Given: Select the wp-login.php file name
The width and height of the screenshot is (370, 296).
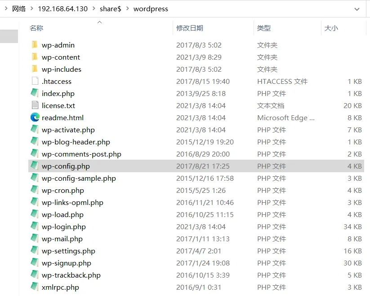Looking at the screenshot, I should pyautogui.click(x=64, y=227).
